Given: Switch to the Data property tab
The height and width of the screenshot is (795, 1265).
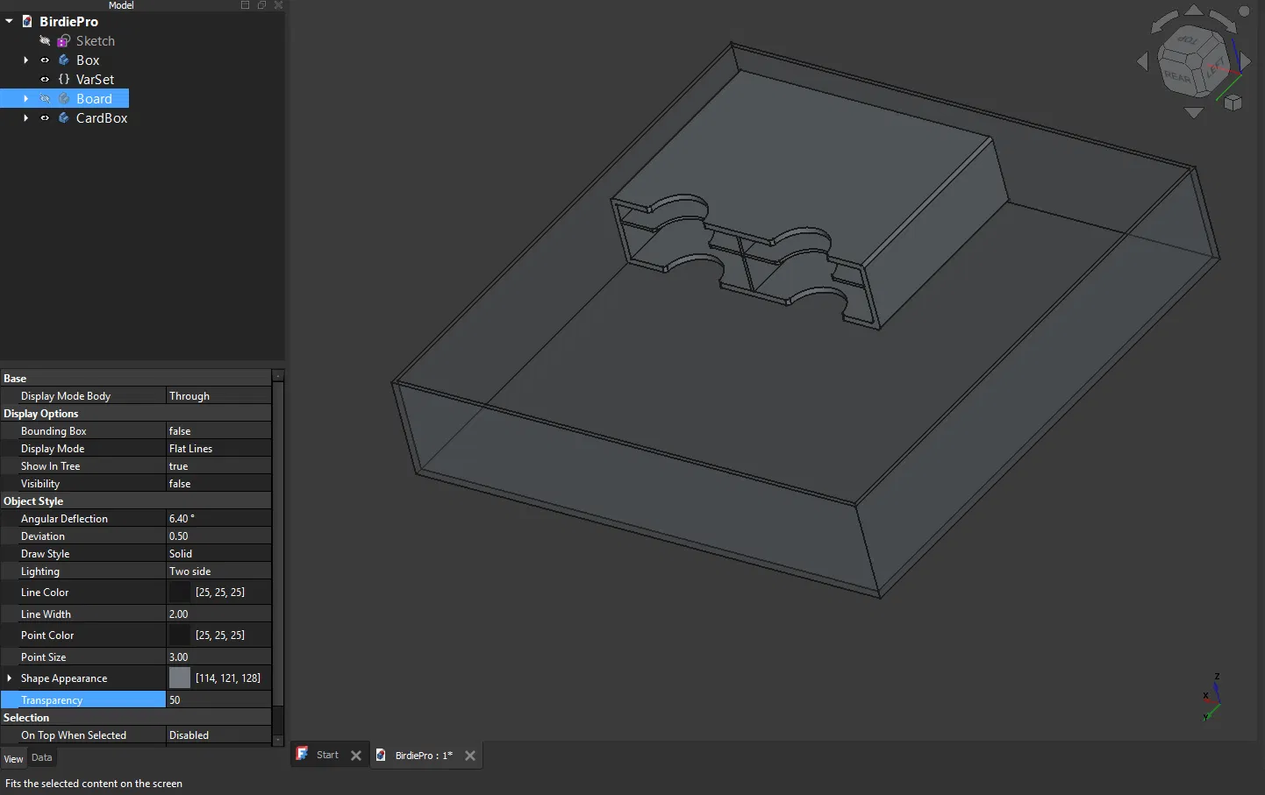Looking at the screenshot, I should click(x=42, y=758).
